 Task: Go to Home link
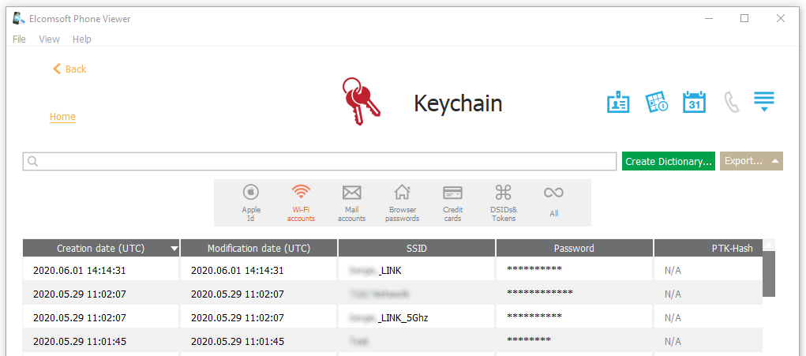[62, 117]
